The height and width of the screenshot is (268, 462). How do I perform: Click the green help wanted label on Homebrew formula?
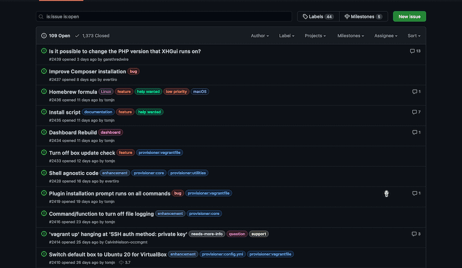(x=148, y=92)
